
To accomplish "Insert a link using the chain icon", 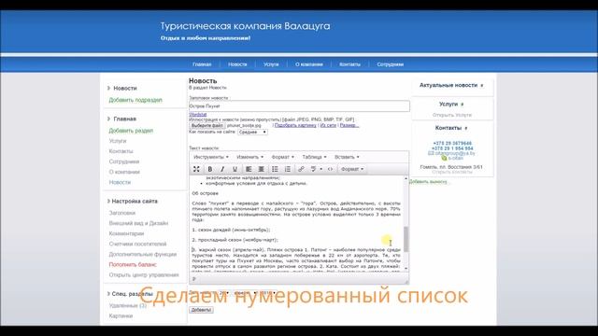I will pos(301,169).
